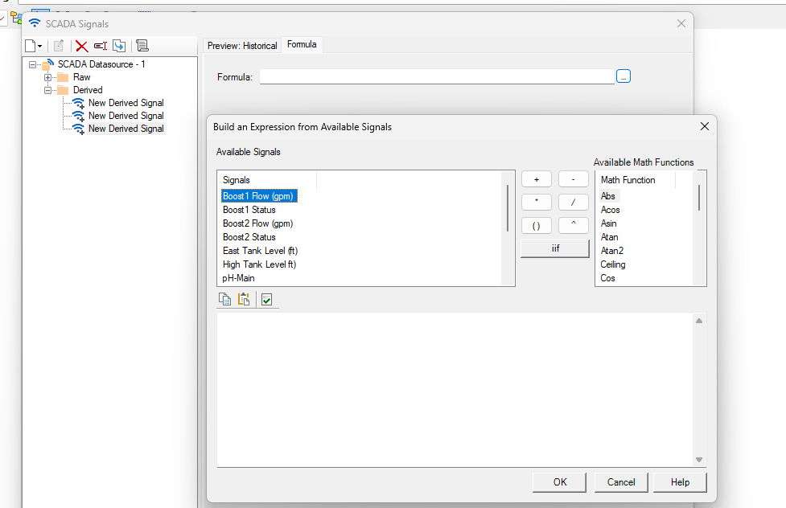Insert the plus operator
Image resolution: width=786 pixels, height=508 pixels.
pos(537,179)
